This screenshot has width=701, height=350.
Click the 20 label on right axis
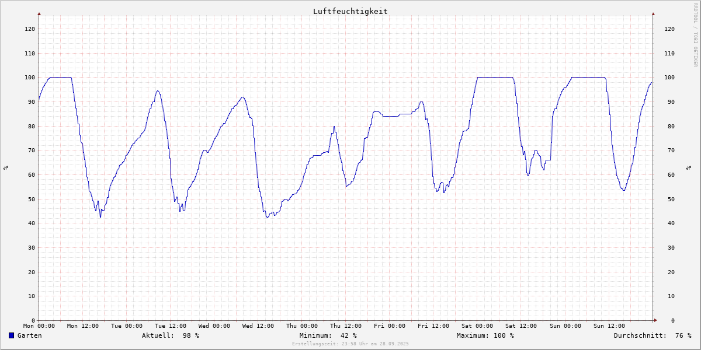click(x=671, y=272)
